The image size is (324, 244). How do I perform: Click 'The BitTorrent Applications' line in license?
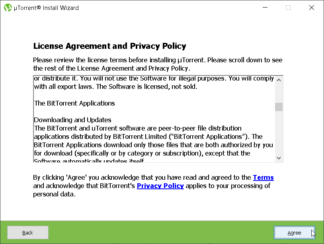click(74, 103)
